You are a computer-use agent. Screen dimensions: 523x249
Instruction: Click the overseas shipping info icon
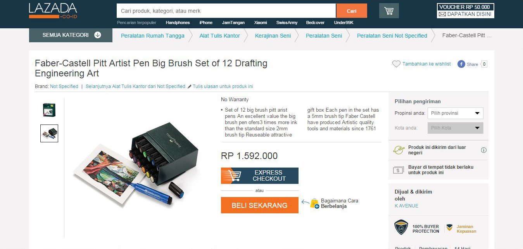(483, 150)
